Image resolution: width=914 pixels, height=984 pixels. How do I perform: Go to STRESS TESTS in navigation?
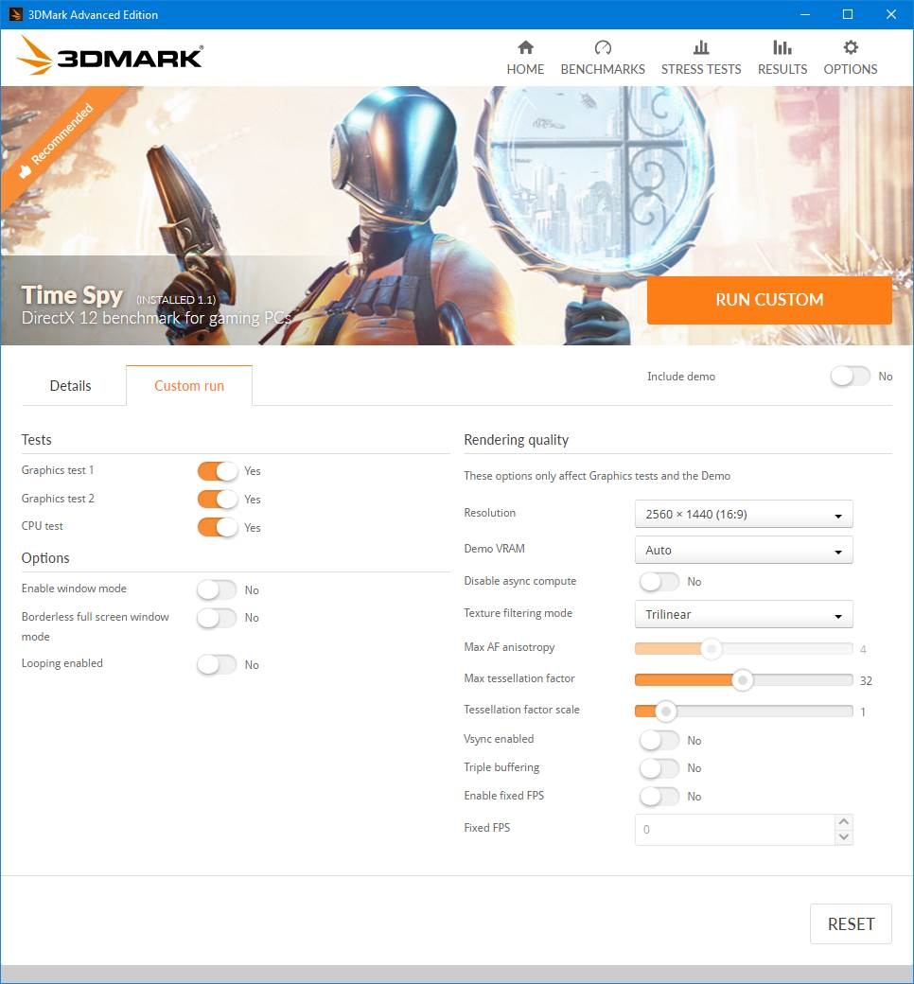[700, 69]
